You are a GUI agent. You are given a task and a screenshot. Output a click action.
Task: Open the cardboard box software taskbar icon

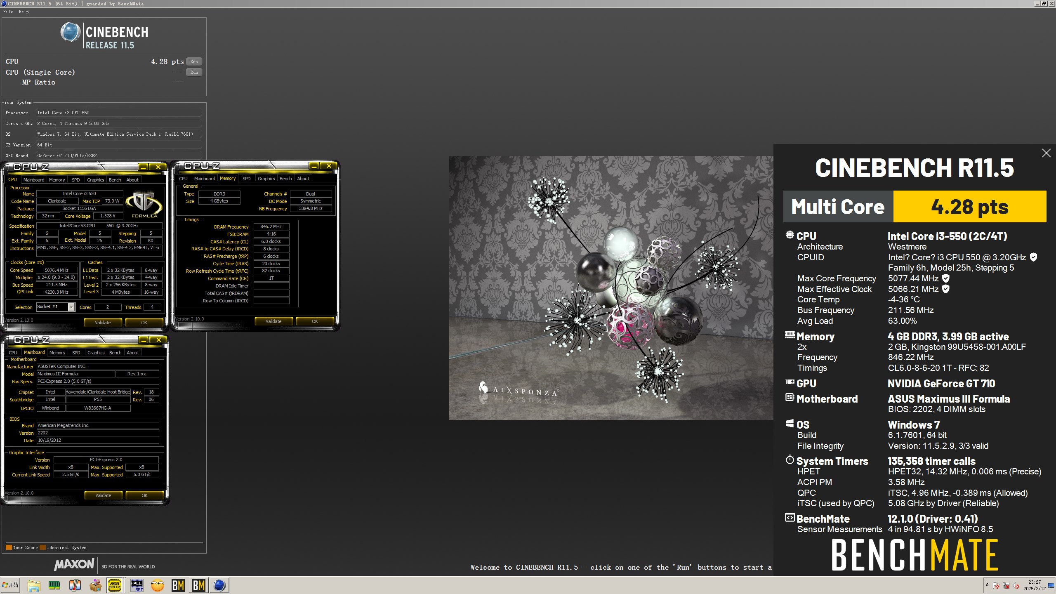95,585
